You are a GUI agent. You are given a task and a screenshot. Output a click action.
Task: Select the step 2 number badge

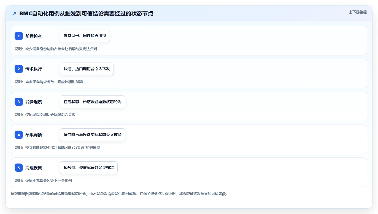19,69
